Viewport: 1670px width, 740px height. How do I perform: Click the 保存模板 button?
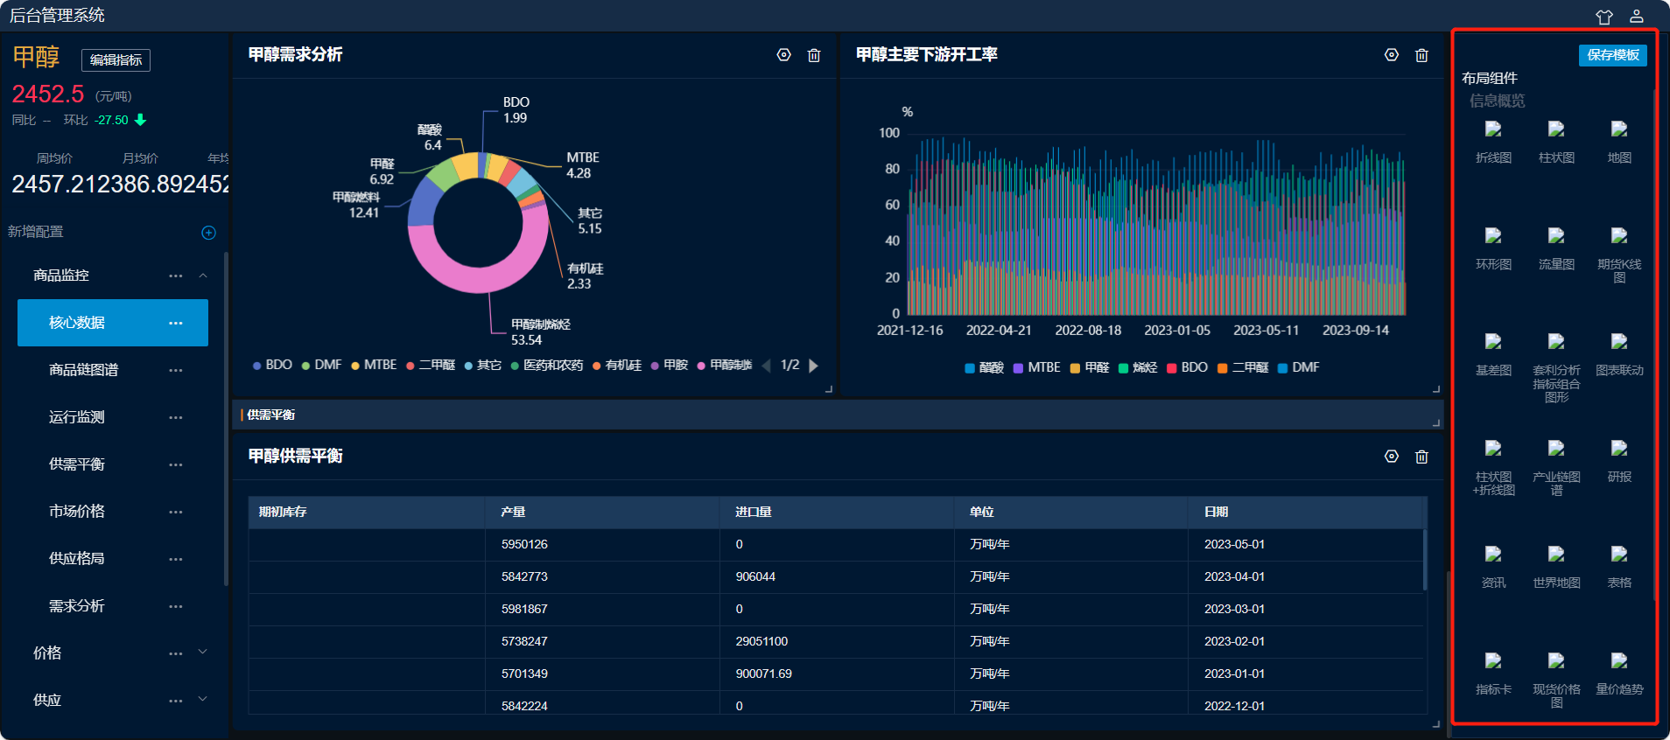point(1613,55)
